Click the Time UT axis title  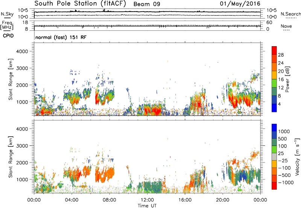147,206
